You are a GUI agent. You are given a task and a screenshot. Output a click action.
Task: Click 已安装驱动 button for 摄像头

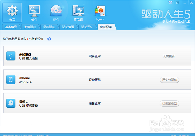click(x=169, y=104)
